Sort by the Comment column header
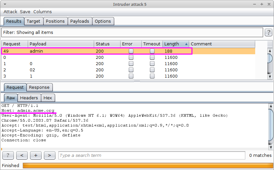This screenshot has height=170, width=274. coord(222,44)
